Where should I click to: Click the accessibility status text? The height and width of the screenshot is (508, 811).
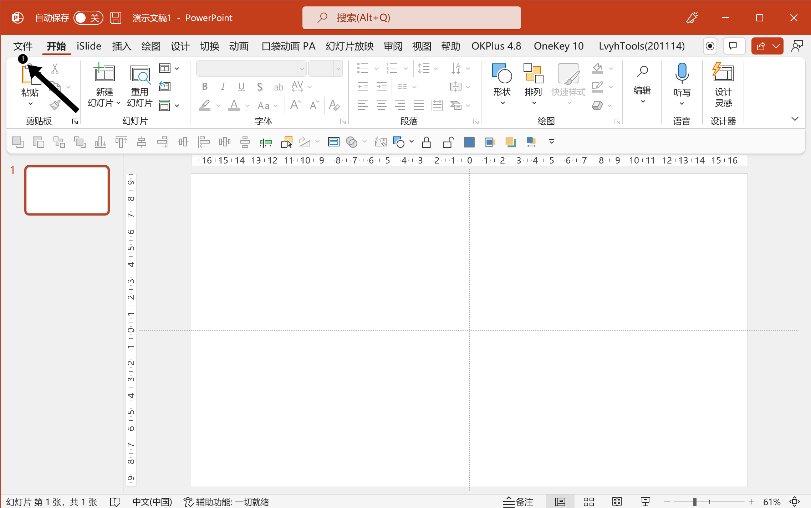click(x=226, y=502)
